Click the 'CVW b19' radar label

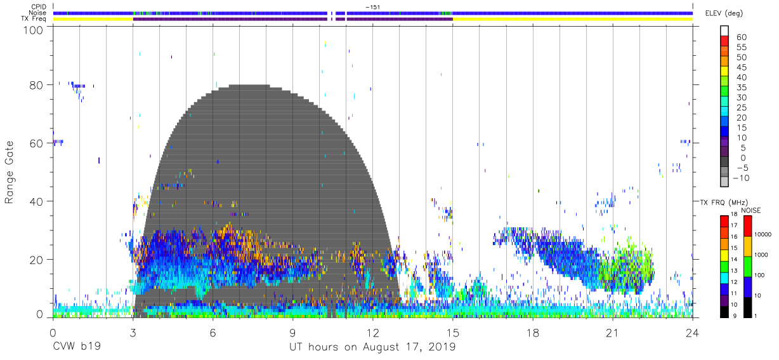pyautogui.click(x=77, y=347)
